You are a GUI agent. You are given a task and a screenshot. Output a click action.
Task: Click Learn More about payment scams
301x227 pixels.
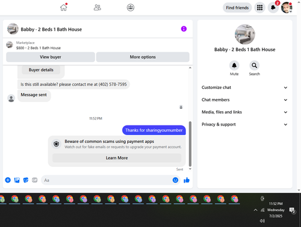click(117, 158)
